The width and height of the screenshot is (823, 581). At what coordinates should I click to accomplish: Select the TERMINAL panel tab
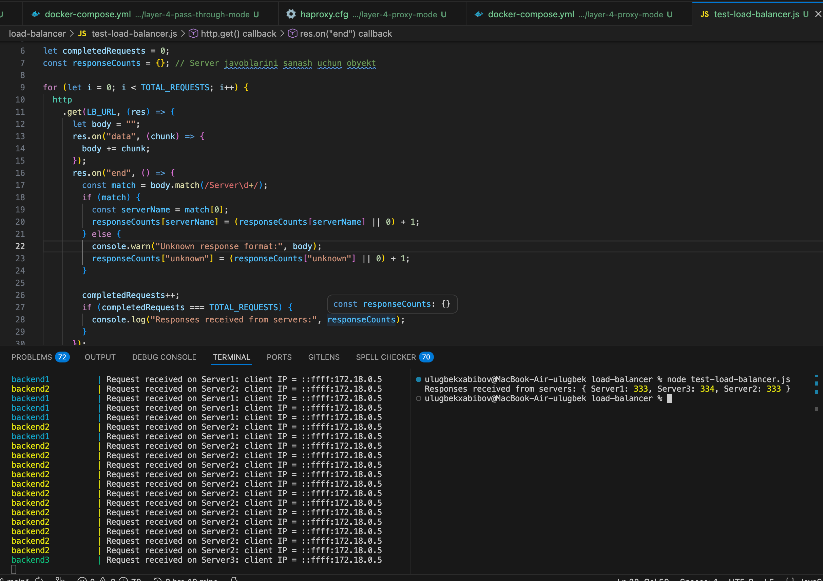click(x=232, y=357)
